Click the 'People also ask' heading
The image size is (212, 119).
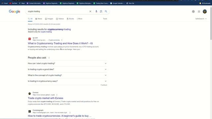coord(37,58)
